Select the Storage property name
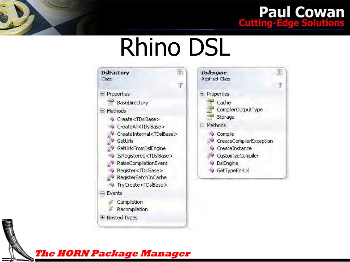This screenshot has height=262, width=350. (226, 117)
